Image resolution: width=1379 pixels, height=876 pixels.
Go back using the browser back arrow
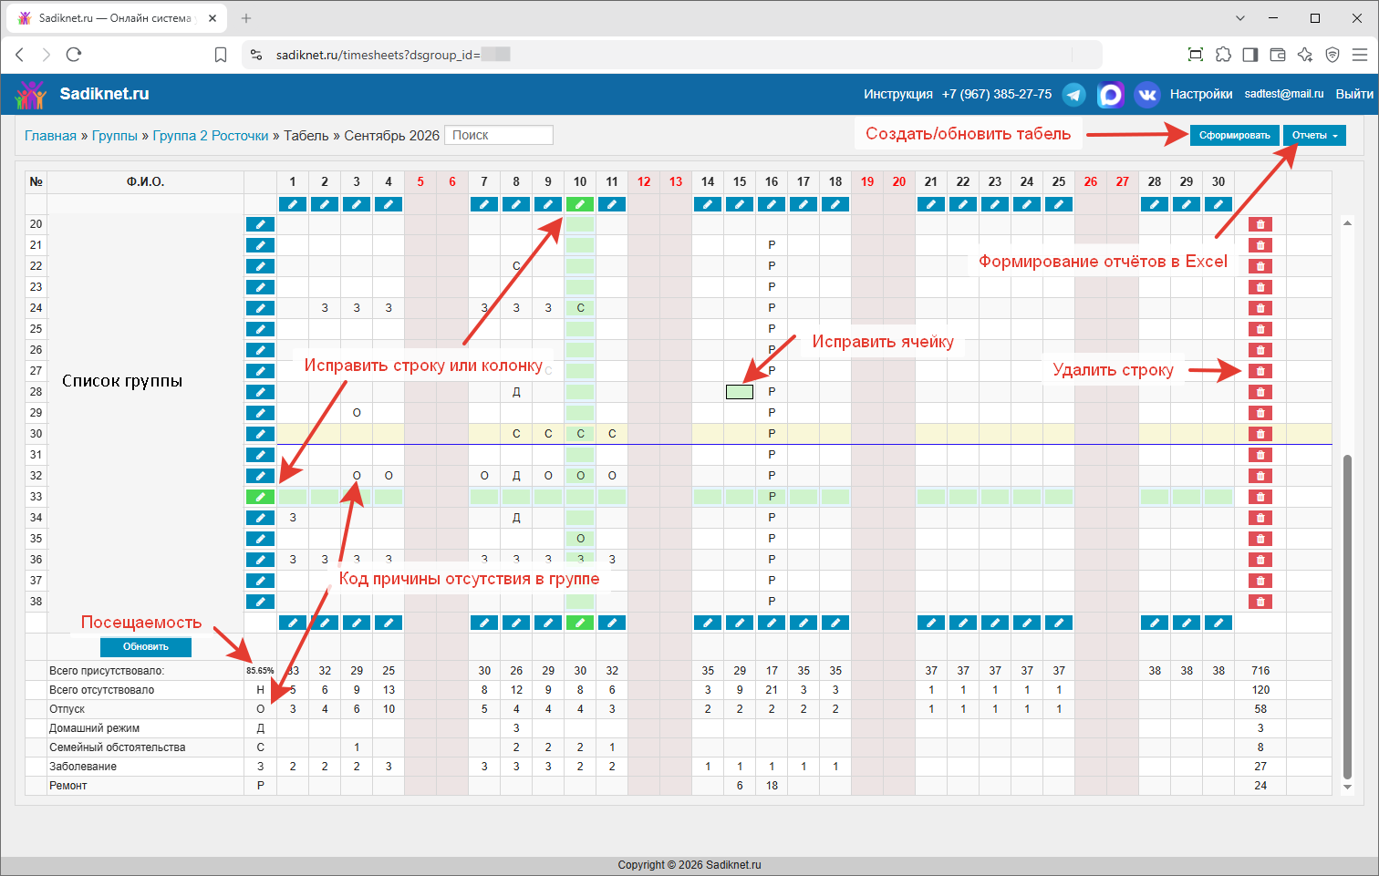[20, 55]
